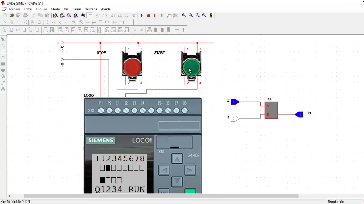Stop simulation with the red square button
The image size is (364, 204).
(x=148, y=16)
